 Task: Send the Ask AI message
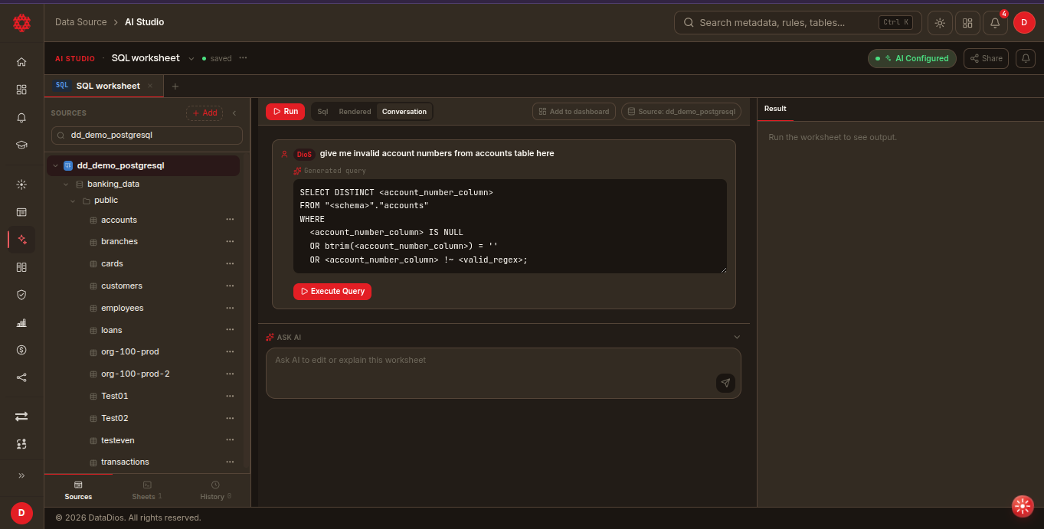coord(725,383)
